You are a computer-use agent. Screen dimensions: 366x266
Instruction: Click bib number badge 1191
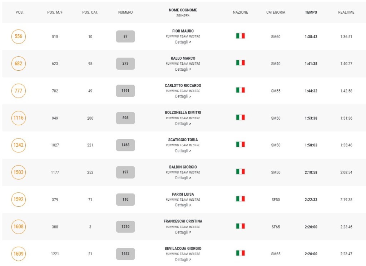[125, 91]
